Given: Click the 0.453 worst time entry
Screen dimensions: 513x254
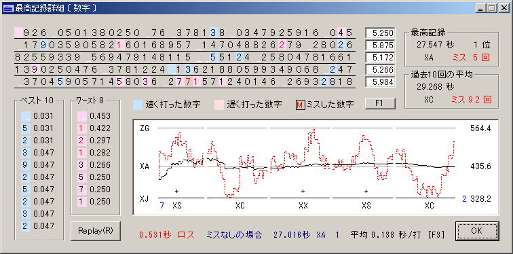Looking at the screenshot, I should click(100, 116).
